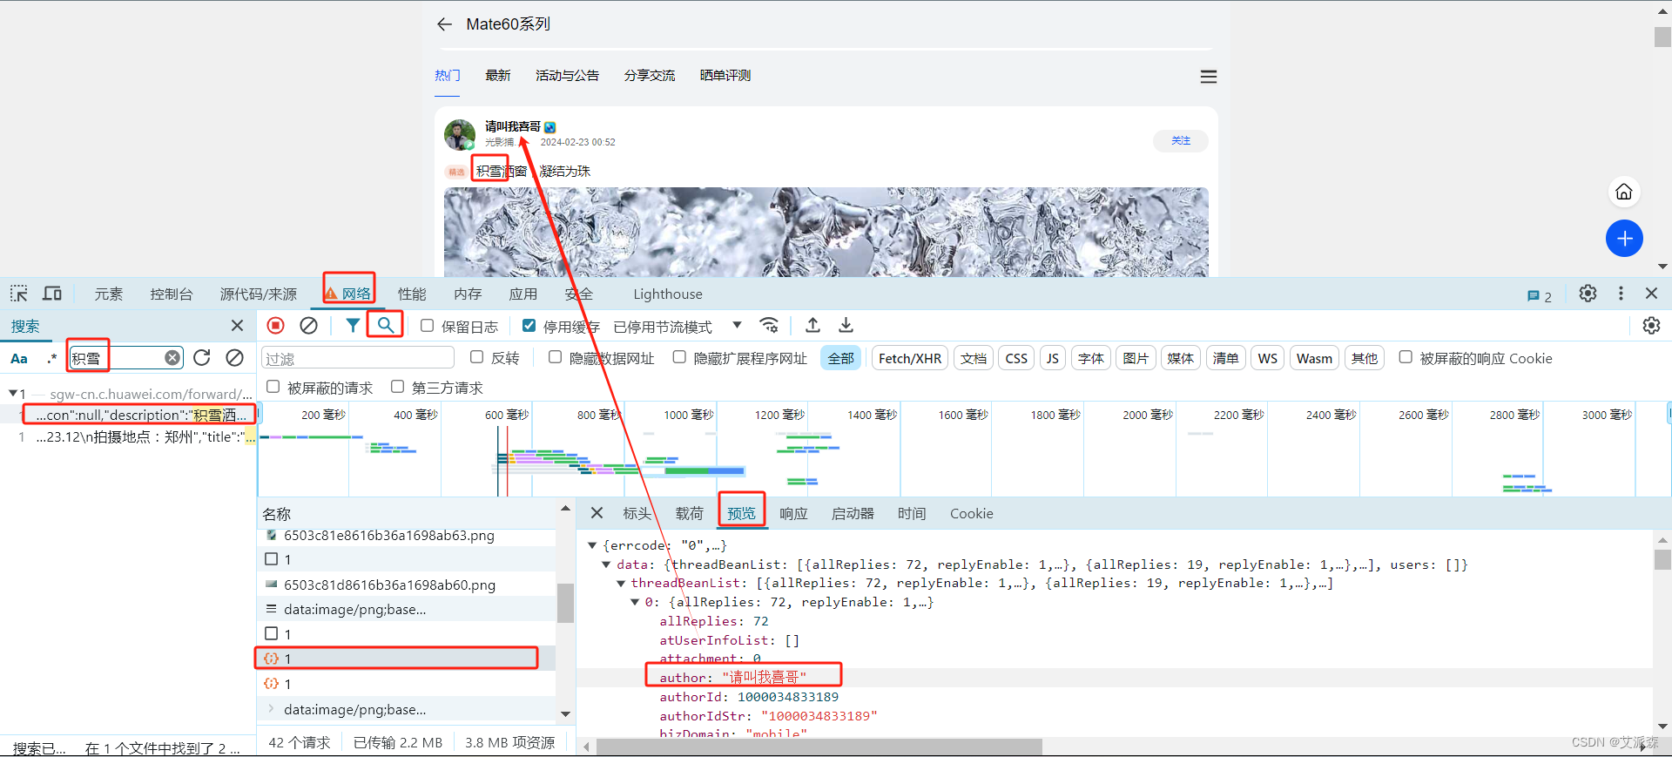This screenshot has width=1672, height=757.
Task: Check the 第三方请求 checkbox
Action: [x=397, y=386]
